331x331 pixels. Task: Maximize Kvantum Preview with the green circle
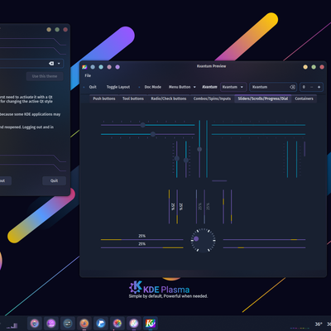point(314,67)
